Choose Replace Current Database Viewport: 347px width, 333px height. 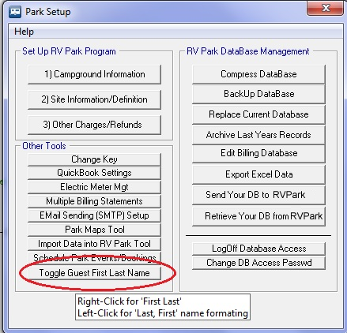point(258,114)
